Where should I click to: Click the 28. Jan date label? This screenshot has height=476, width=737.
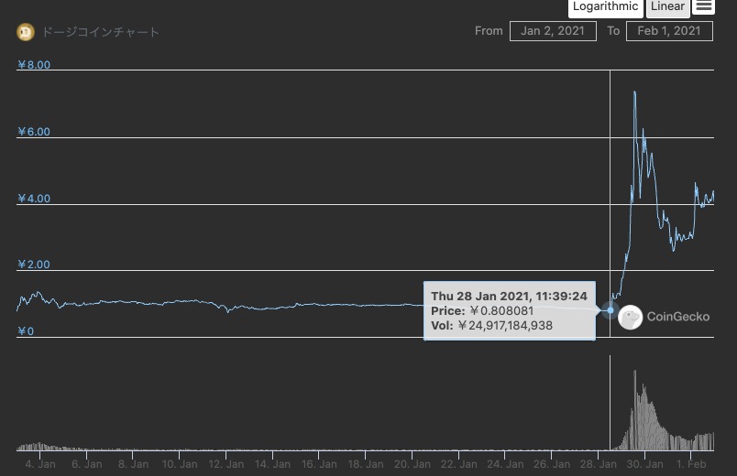[599, 464]
